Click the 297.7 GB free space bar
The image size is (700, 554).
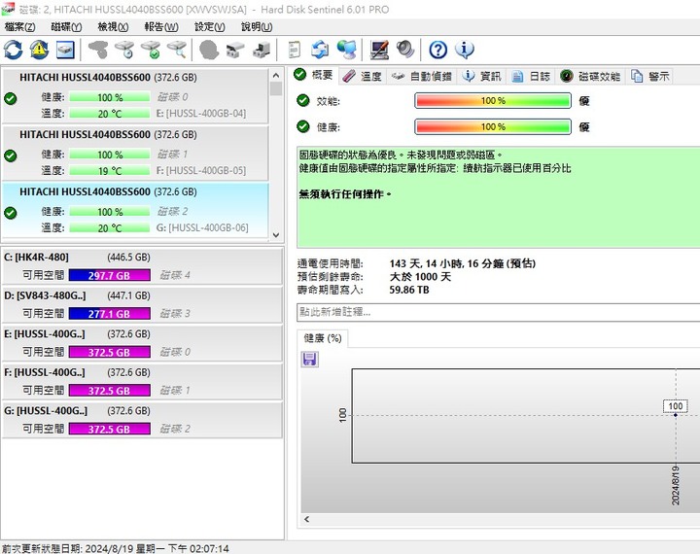click(109, 275)
